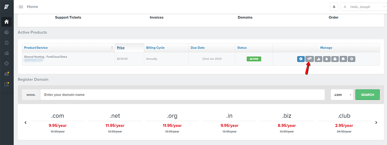Click the water drop manage icon
387x145 pixels.
pyautogui.click(x=327, y=59)
